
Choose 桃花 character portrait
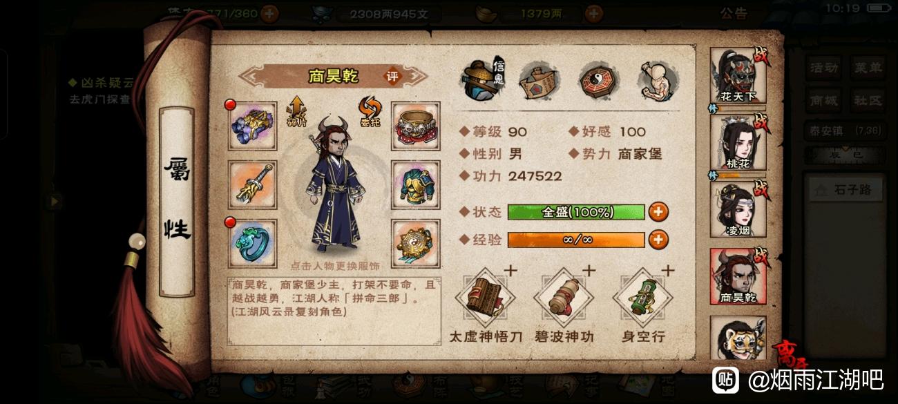click(738, 143)
